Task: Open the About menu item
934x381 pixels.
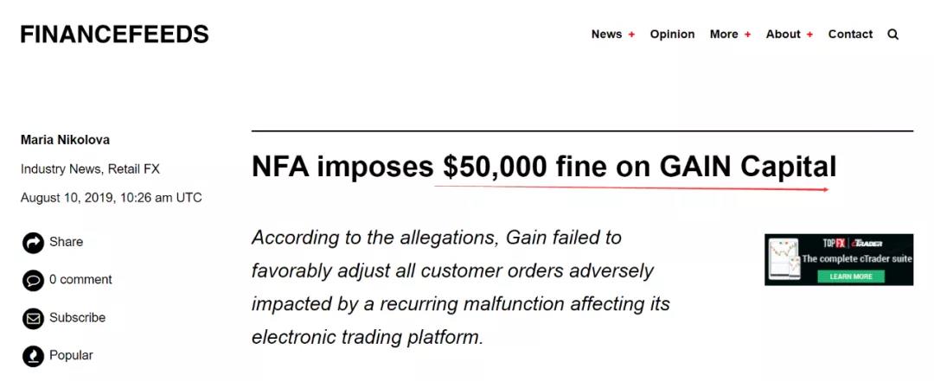Action: (x=783, y=35)
